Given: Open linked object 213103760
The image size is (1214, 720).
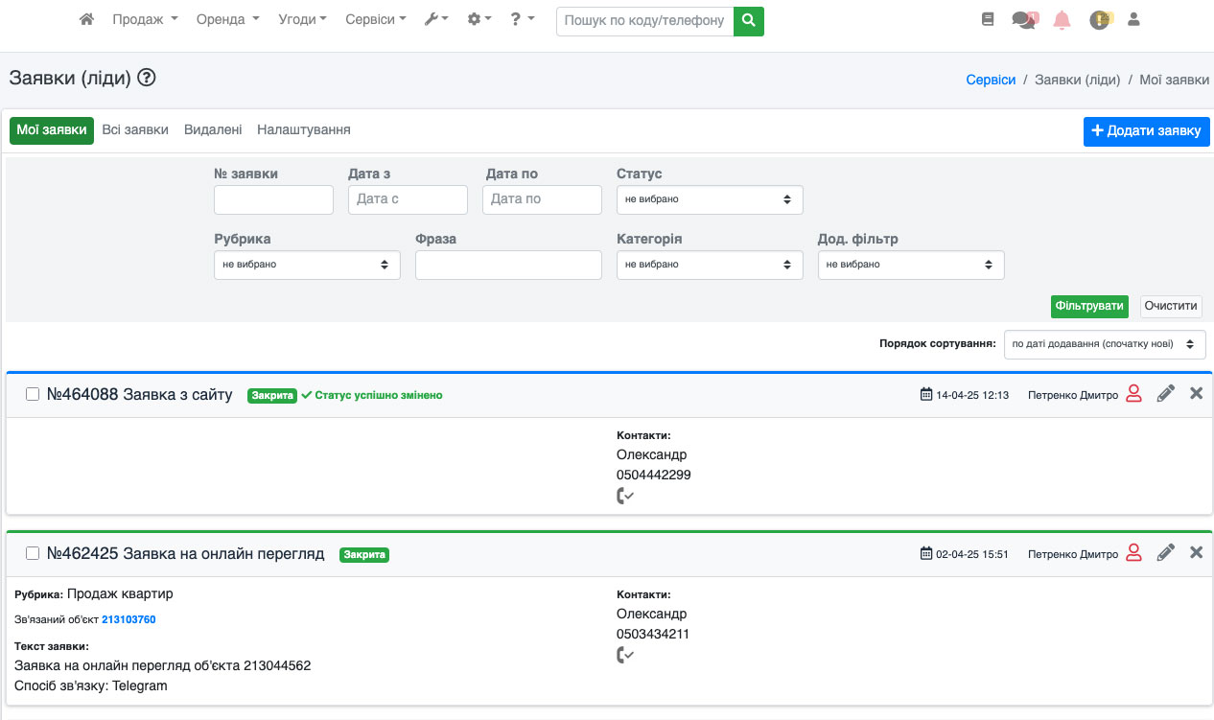Looking at the screenshot, I should point(128,619).
